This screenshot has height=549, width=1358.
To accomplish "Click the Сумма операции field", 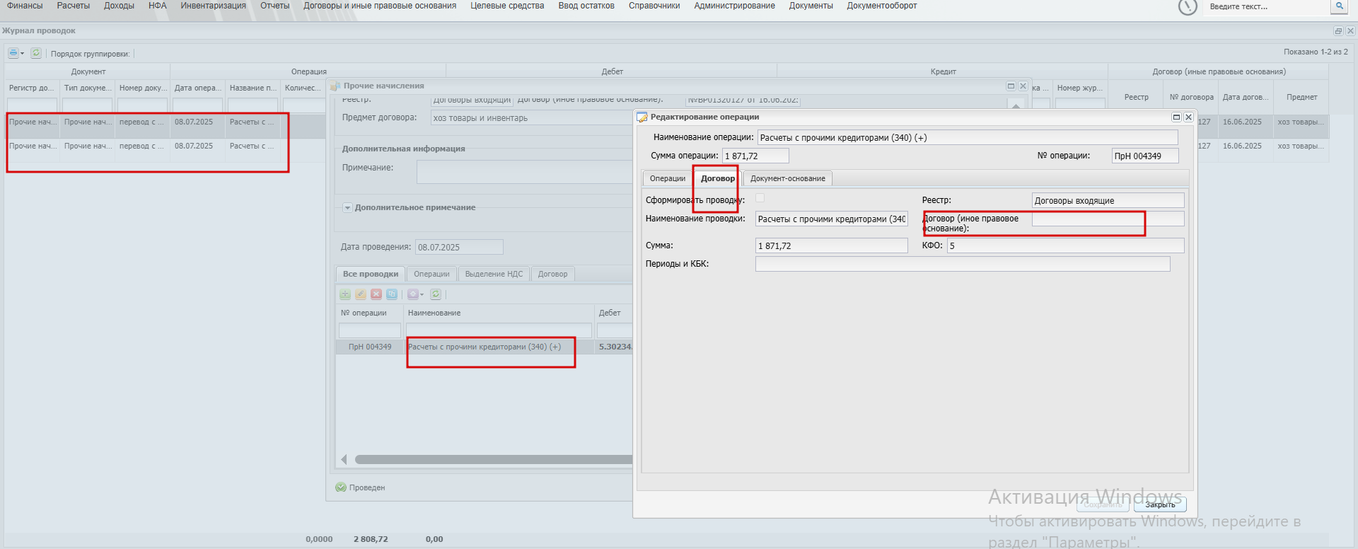I will [x=755, y=156].
